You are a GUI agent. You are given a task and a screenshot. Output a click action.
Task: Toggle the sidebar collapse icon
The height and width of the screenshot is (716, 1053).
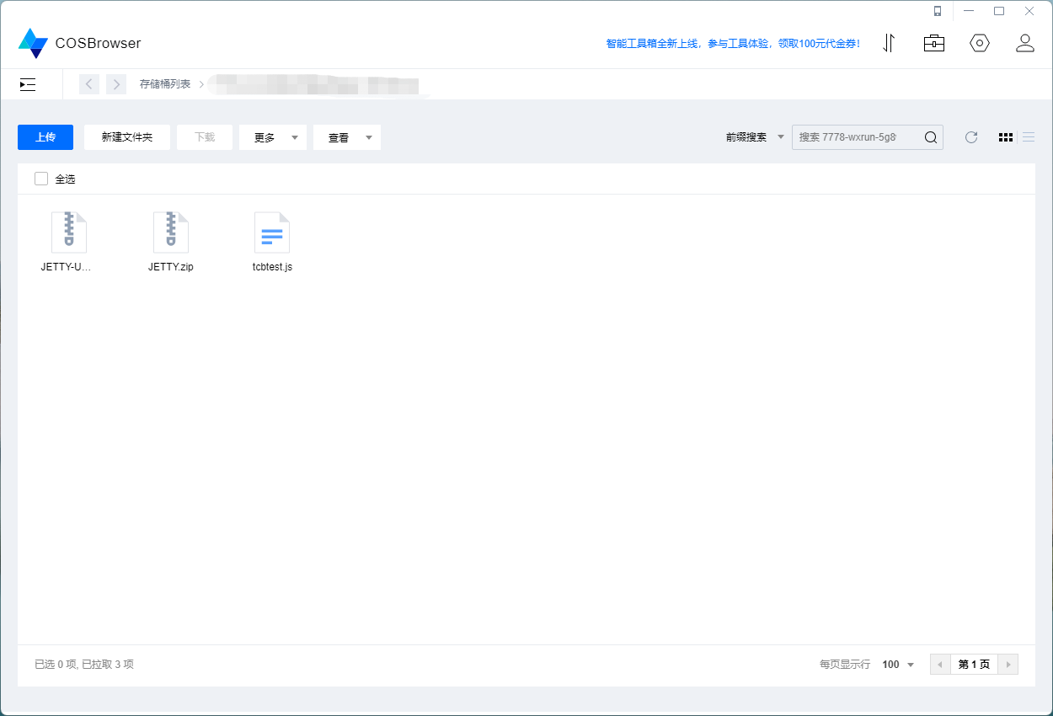[28, 84]
